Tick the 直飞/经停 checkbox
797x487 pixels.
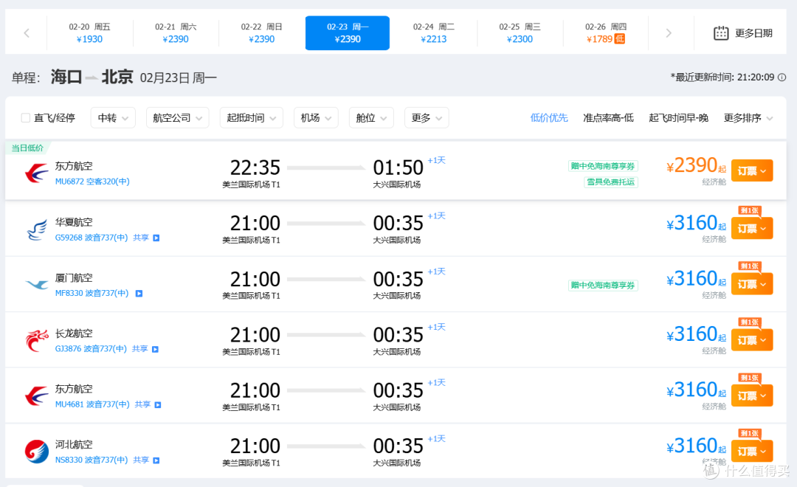click(25, 118)
